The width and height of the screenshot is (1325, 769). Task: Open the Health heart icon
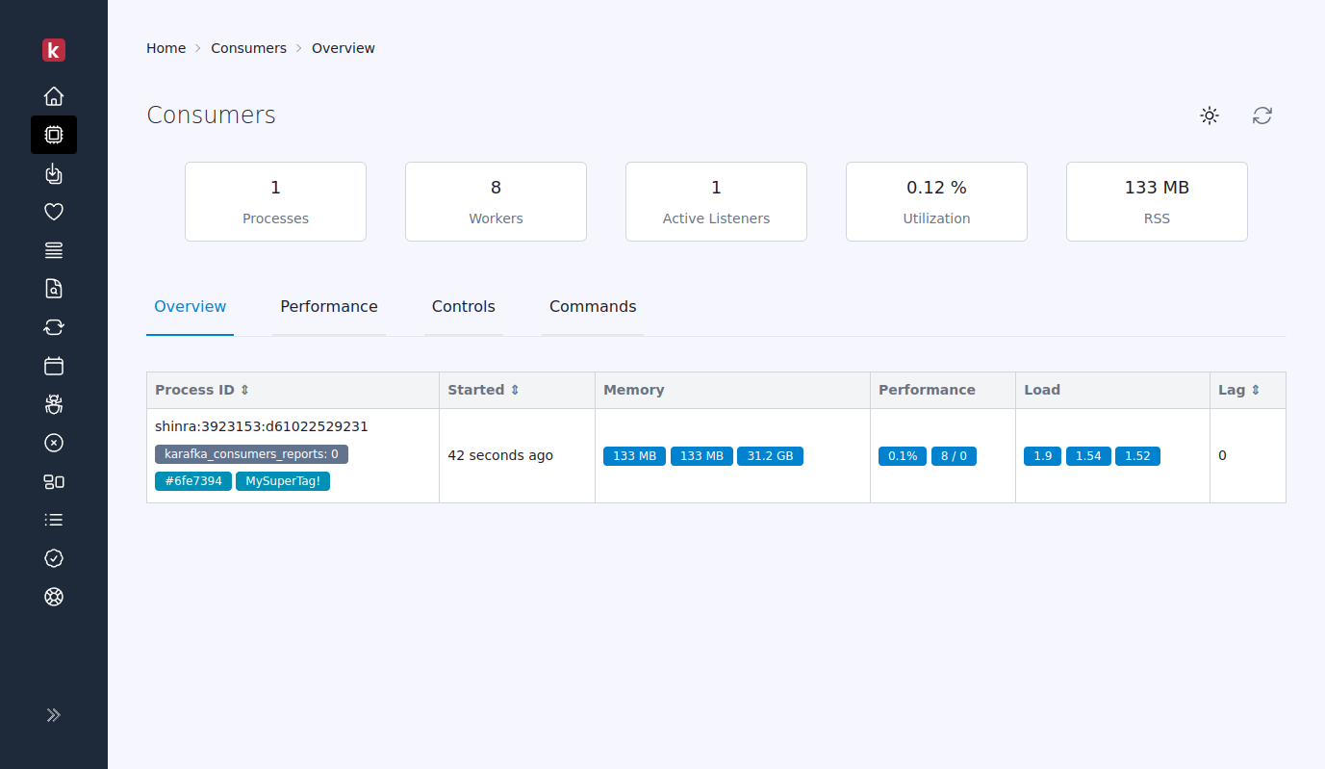click(54, 212)
